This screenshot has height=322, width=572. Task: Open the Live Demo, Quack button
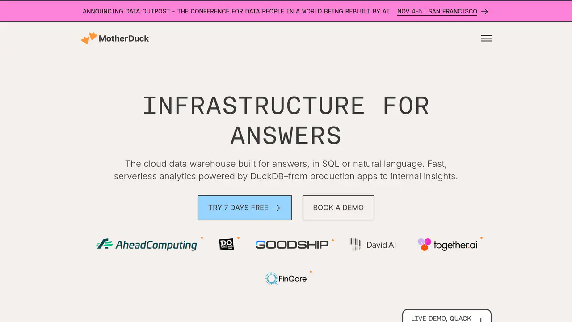click(447, 316)
